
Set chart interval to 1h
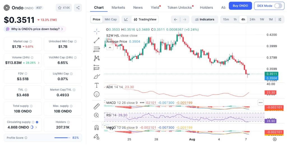[235, 19]
